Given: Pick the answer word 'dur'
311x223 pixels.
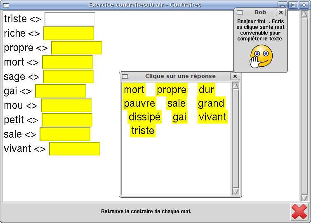Looking at the screenshot, I should (206, 90).
